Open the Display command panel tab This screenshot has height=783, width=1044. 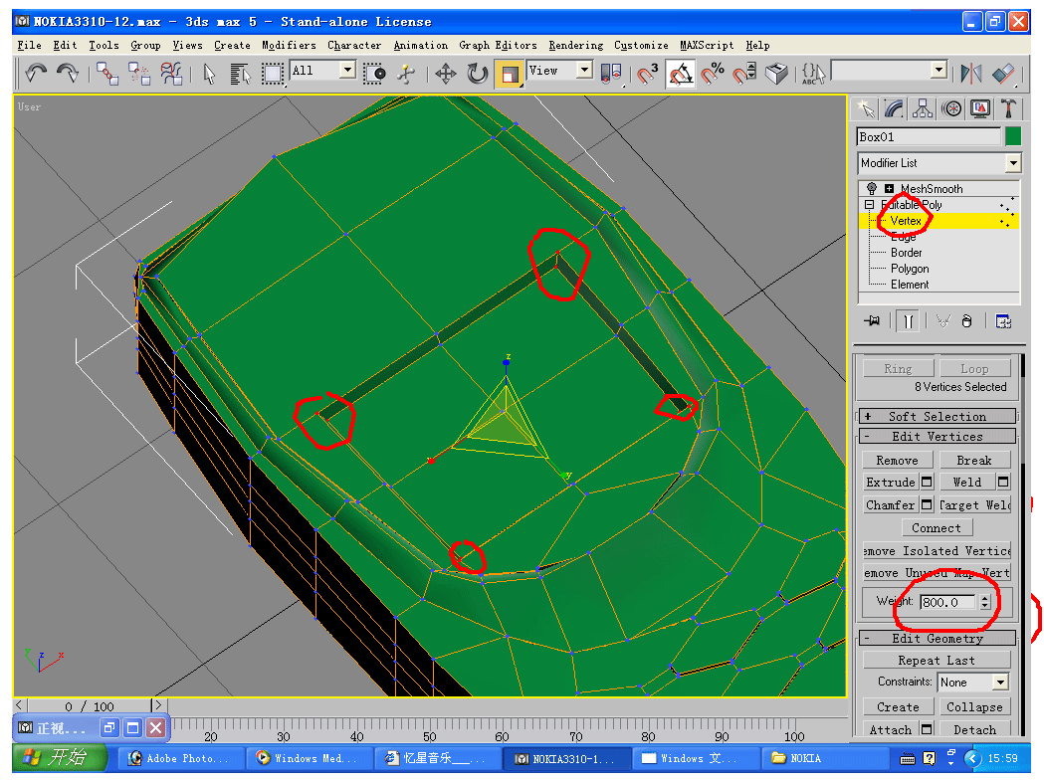(980, 108)
